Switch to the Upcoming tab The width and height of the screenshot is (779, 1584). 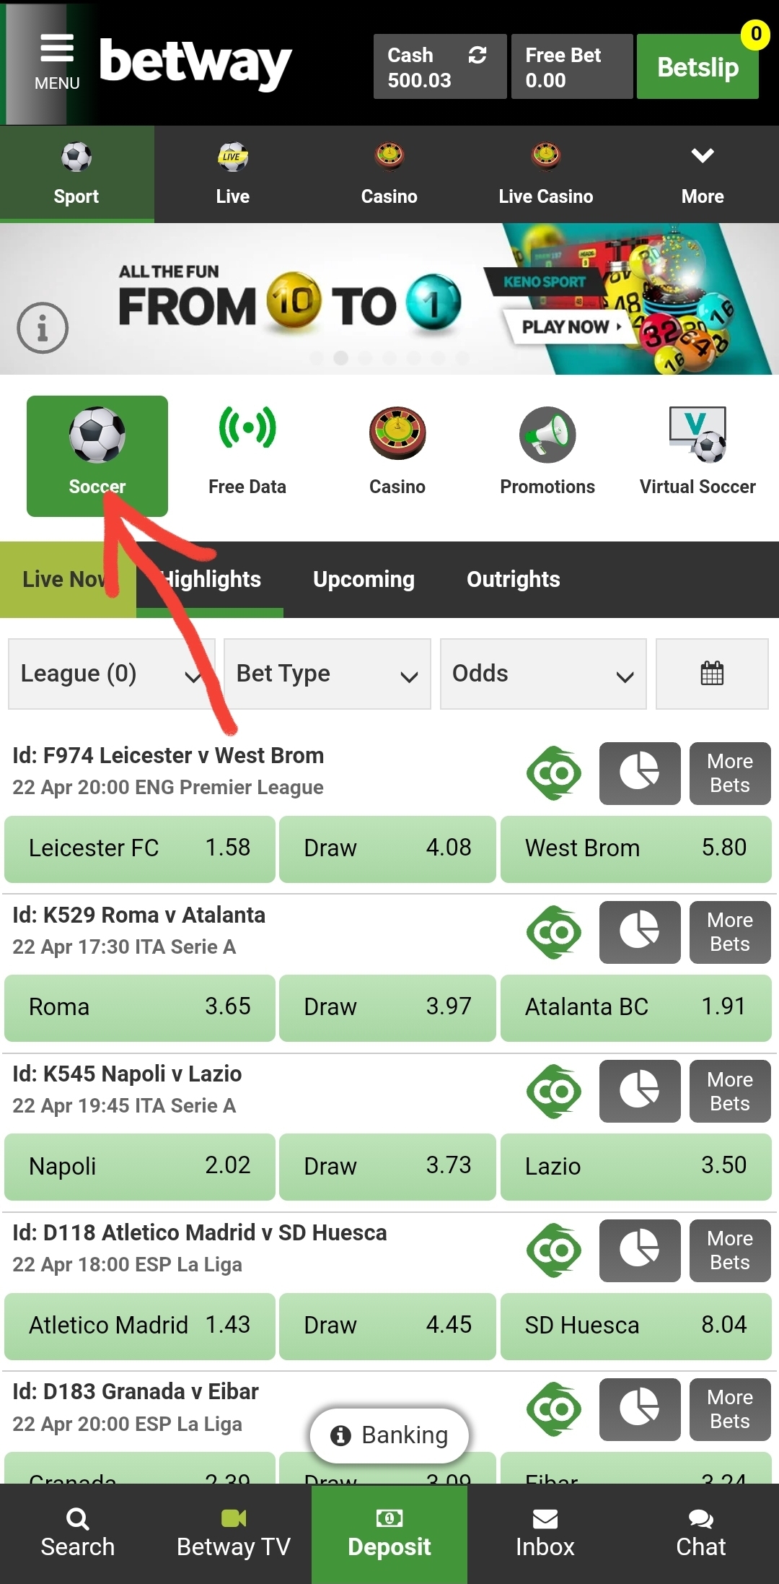(x=364, y=579)
